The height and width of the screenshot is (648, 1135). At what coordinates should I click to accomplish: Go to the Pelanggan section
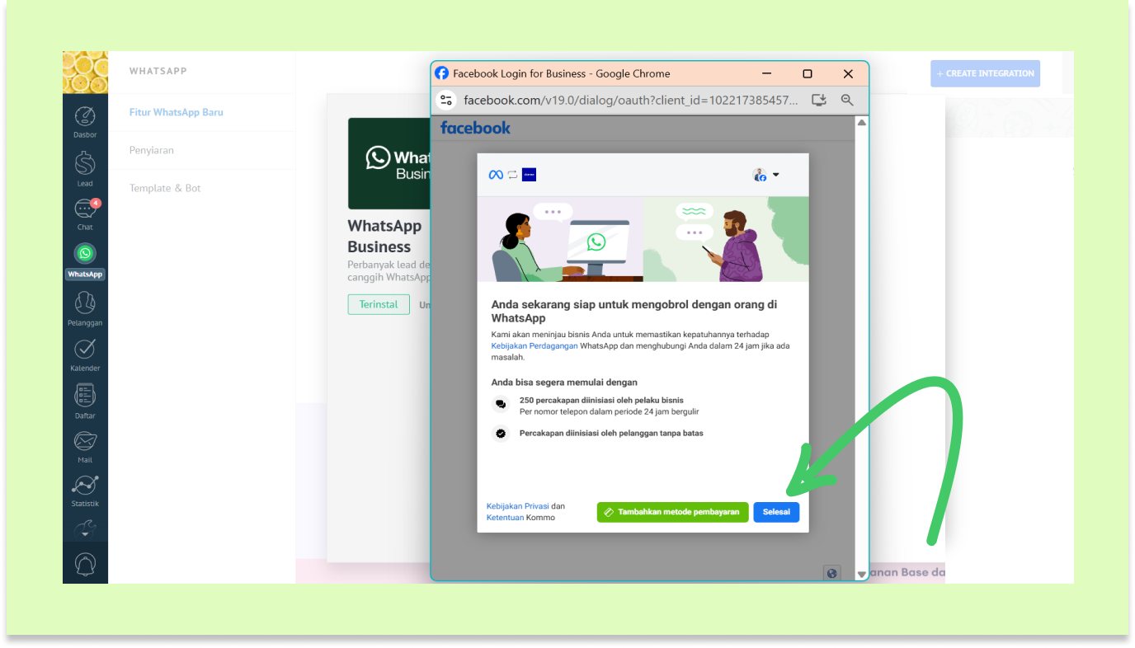(85, 308)
